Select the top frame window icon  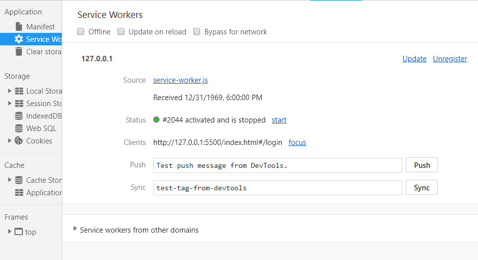tap(19, 232)
